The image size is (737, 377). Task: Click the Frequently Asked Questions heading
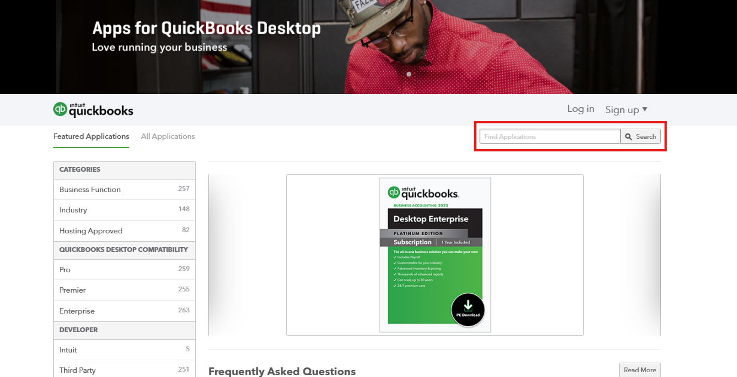282,372
